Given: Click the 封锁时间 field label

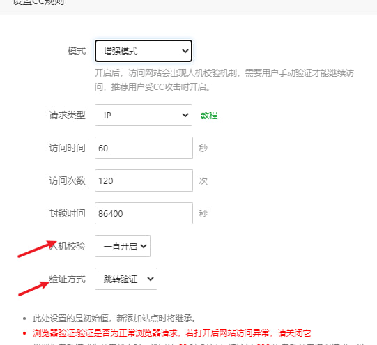Looking at the screenshot, I should coord(67,213).
